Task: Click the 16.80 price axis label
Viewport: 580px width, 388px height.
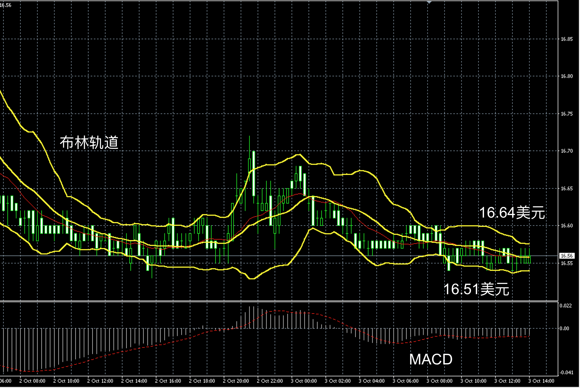Action: click(567, 76)
